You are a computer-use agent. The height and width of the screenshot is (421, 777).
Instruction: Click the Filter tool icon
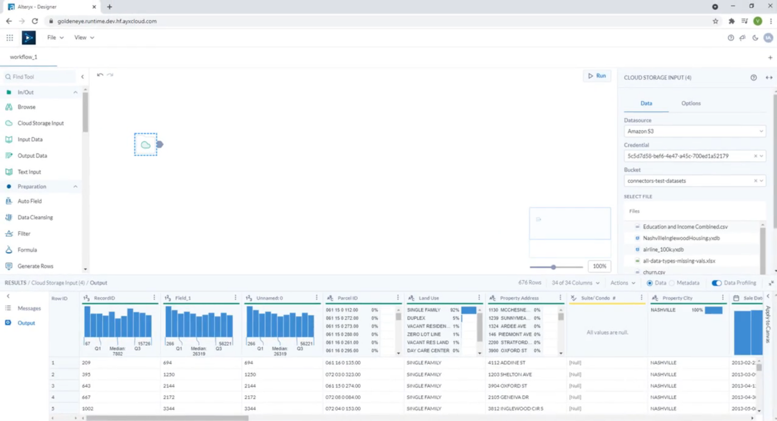(9, 234)
